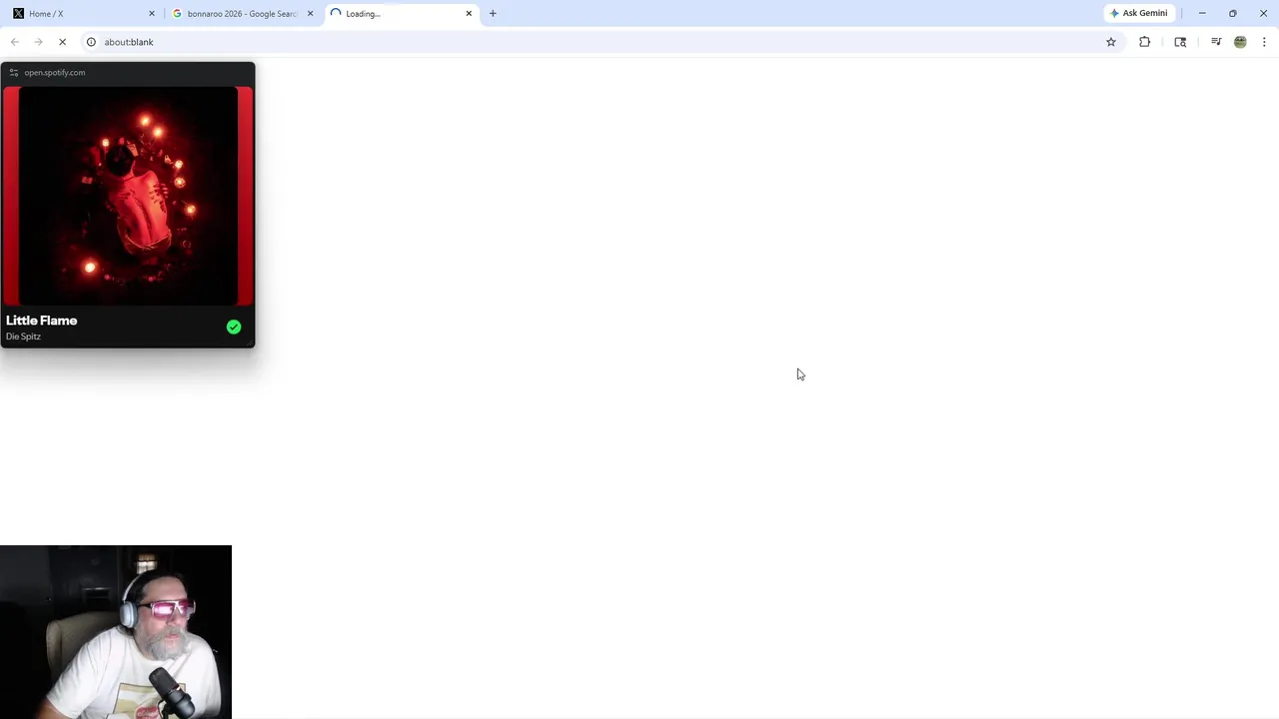
Task: Bookmark this page with the star
Action: 1111,42
